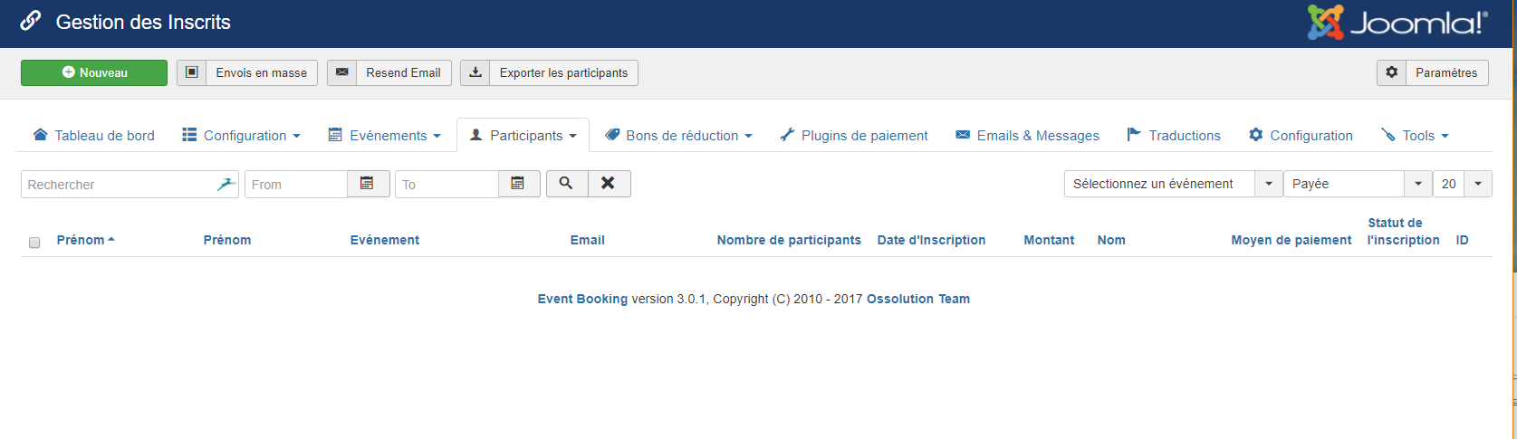Click the Envois en masse checkbox icon

coord(192,72)
